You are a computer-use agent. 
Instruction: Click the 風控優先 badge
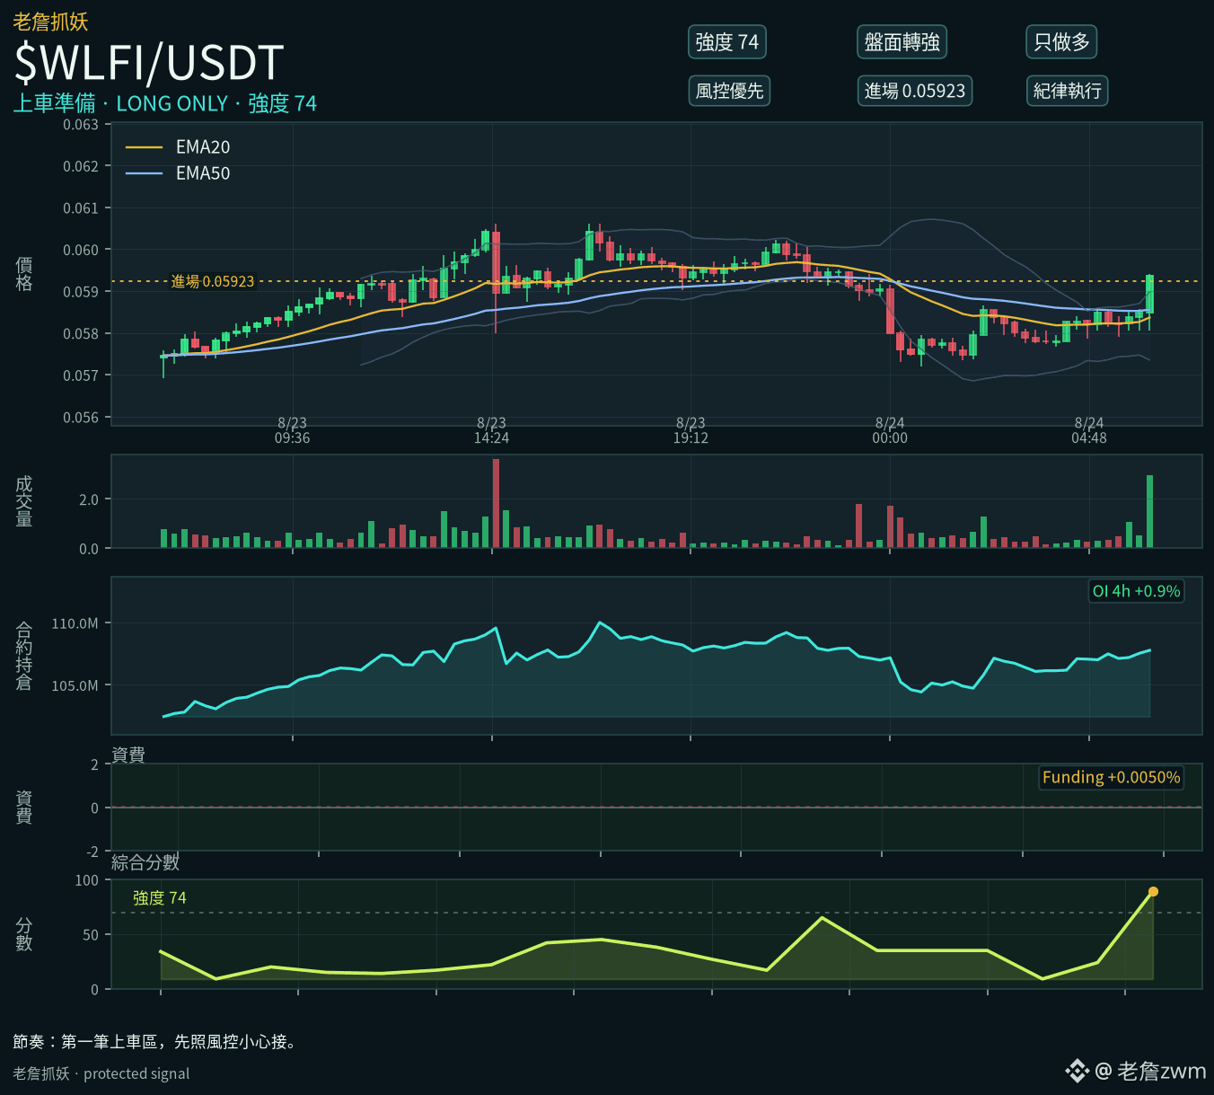[729, 91]
